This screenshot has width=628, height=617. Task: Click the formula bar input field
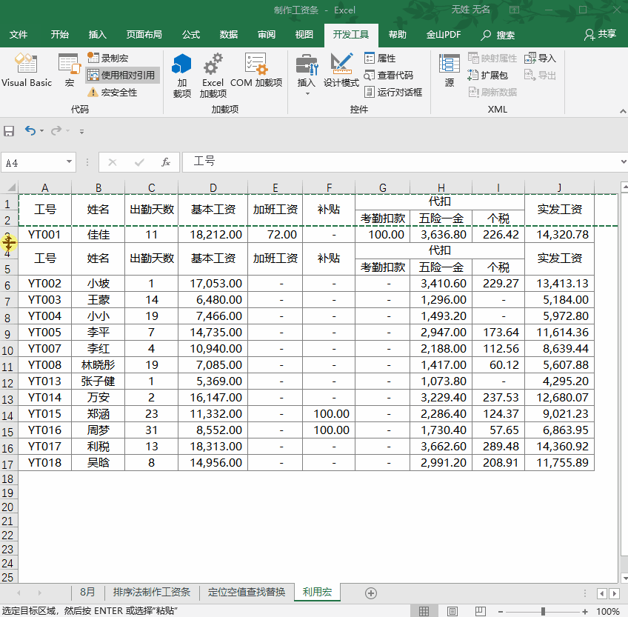click(401, 162)
